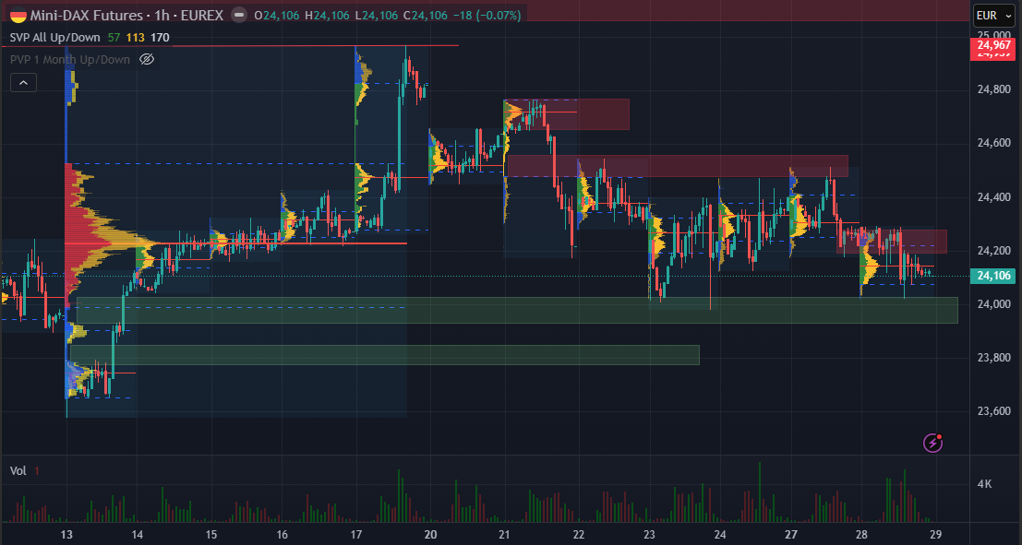1022x545 pixels.
Task: Click the 24,000 price axis label
Action: click(x=994, y=304)
